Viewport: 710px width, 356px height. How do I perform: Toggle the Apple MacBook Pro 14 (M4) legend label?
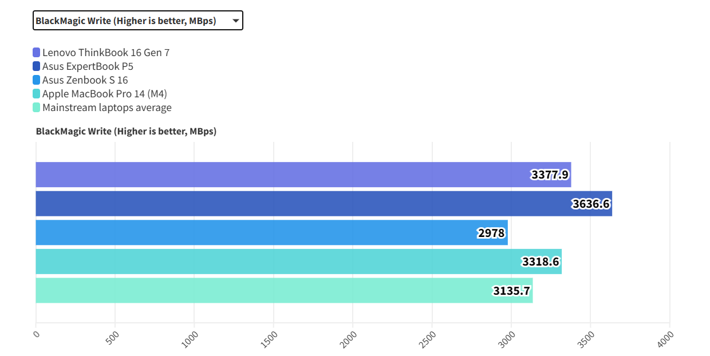105,94
